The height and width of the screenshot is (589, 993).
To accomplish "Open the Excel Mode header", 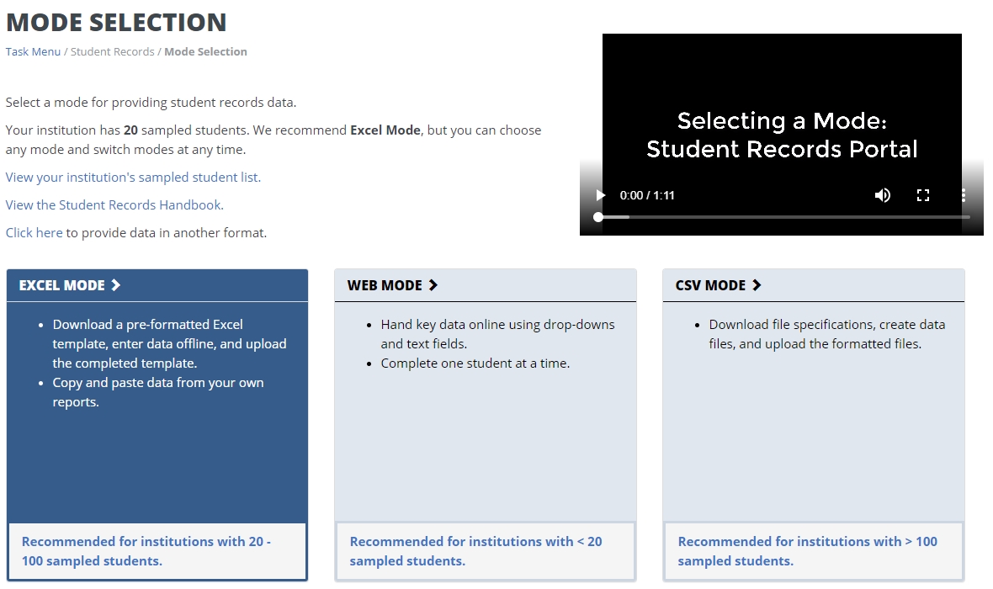I will pyautogui.click(x=62, y=285).
